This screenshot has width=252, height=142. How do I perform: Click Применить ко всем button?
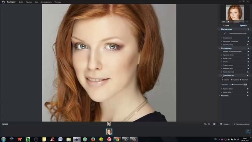coord(242,124)
